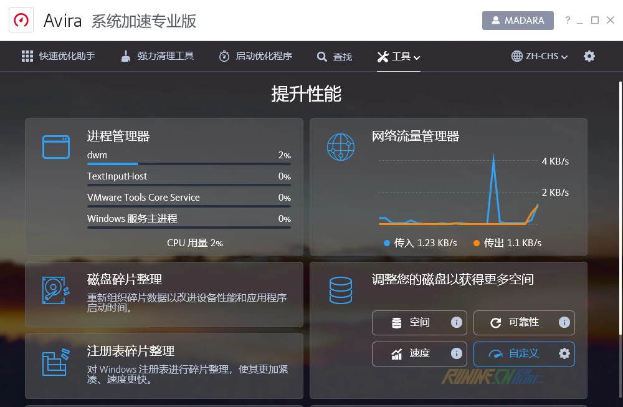Click the help question mark icon
The height and width of the screenshot is (407, 623).
tap(568, 21)
